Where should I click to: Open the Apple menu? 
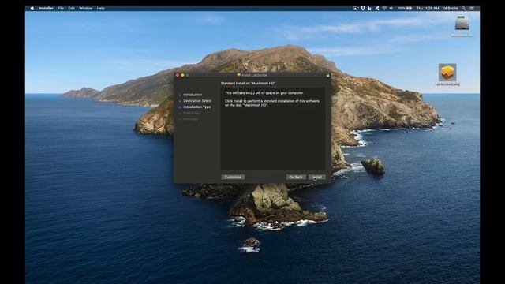[x=32, y=9]
